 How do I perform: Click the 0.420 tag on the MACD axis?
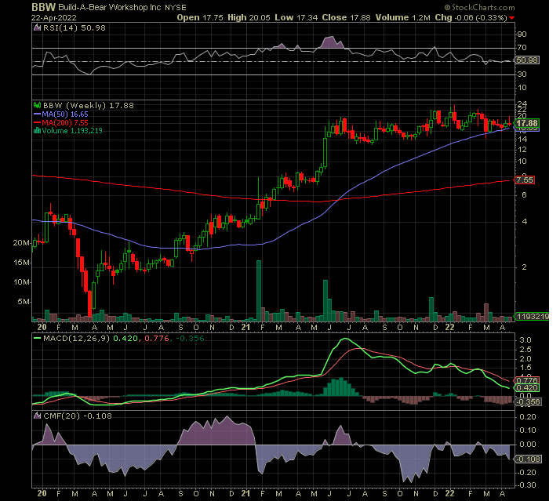[527, 388]
